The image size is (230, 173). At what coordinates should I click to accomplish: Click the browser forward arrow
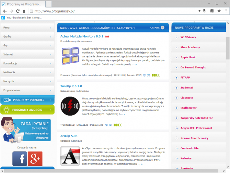11,11
